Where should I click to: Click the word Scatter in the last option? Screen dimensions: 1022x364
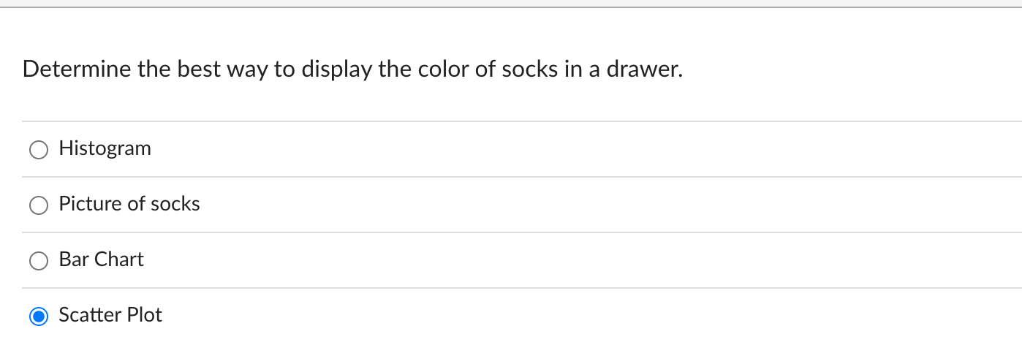coord(91,315)
